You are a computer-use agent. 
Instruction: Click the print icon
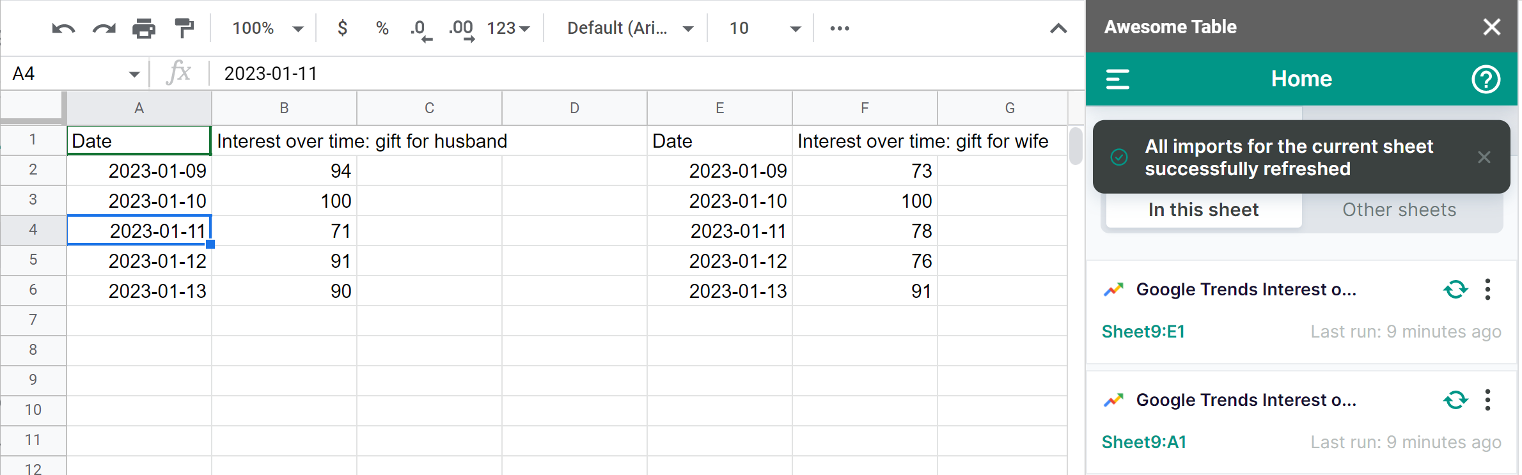(x=144, y=29)
